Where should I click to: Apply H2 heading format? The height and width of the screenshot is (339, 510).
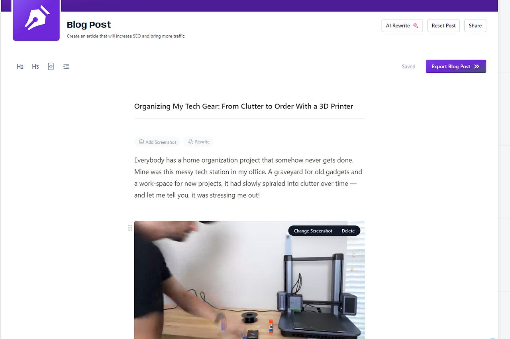tap(20, 67)
